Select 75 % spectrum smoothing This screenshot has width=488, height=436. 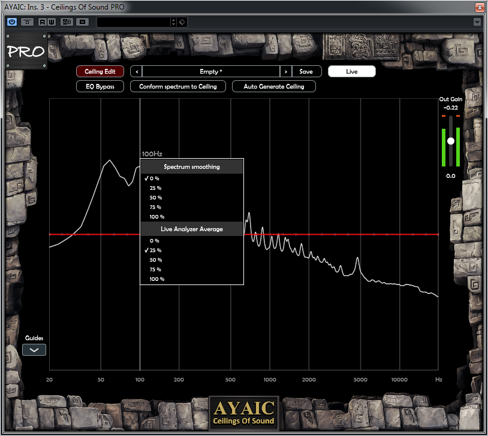point(192,207)
